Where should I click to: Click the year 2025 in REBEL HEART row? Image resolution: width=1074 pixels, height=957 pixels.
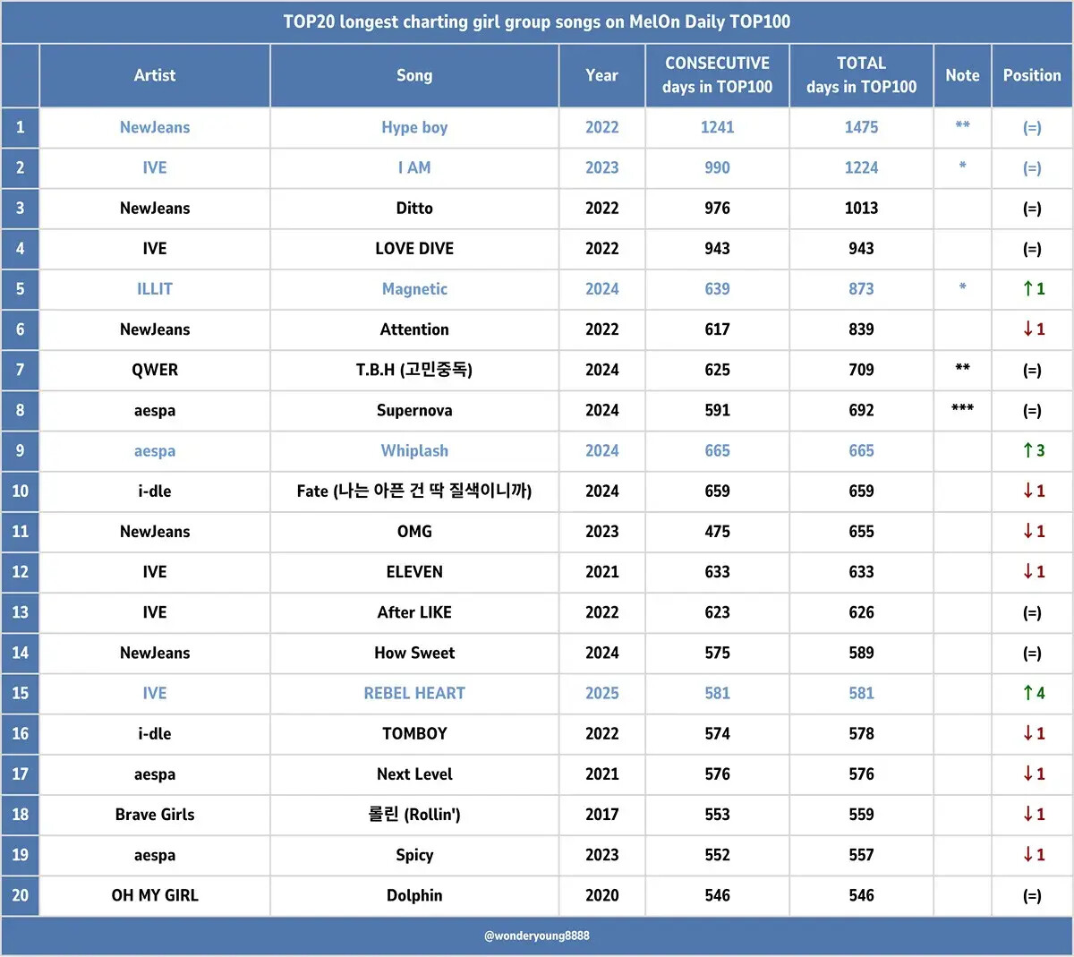click(601, 693)
